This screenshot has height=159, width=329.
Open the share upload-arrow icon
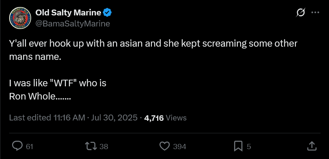pos(311,146)
